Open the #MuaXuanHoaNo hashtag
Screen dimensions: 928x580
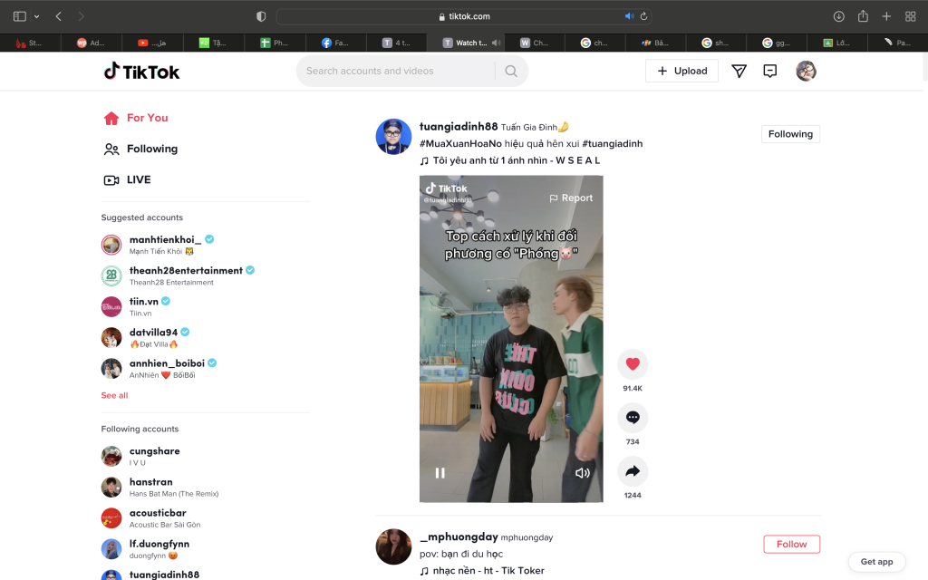[x=460, y=144]
